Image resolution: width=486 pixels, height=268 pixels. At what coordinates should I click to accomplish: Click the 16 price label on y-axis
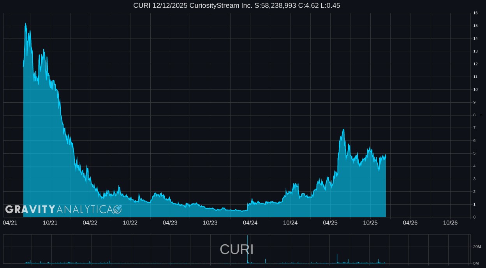point(475,13)
